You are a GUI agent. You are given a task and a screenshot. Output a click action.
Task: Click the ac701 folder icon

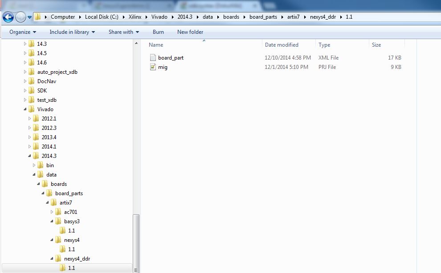click(58, 212)
